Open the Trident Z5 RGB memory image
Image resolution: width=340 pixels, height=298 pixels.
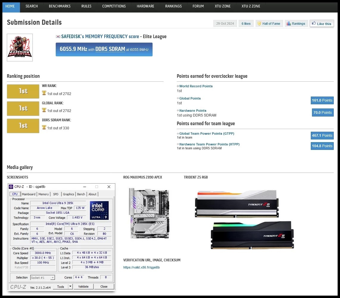244,220
